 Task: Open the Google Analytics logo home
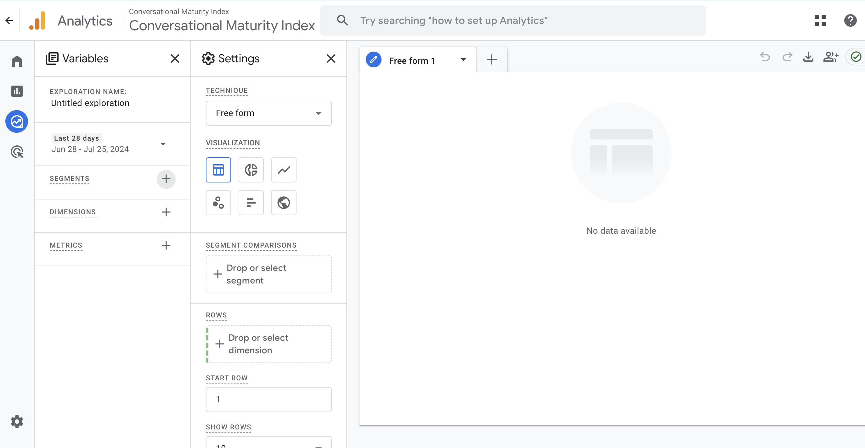point(37,21)
